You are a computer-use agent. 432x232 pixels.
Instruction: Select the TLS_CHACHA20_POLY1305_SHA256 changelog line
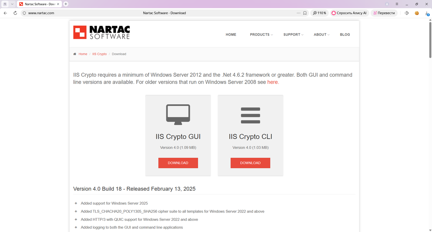(x=172, y=211)
